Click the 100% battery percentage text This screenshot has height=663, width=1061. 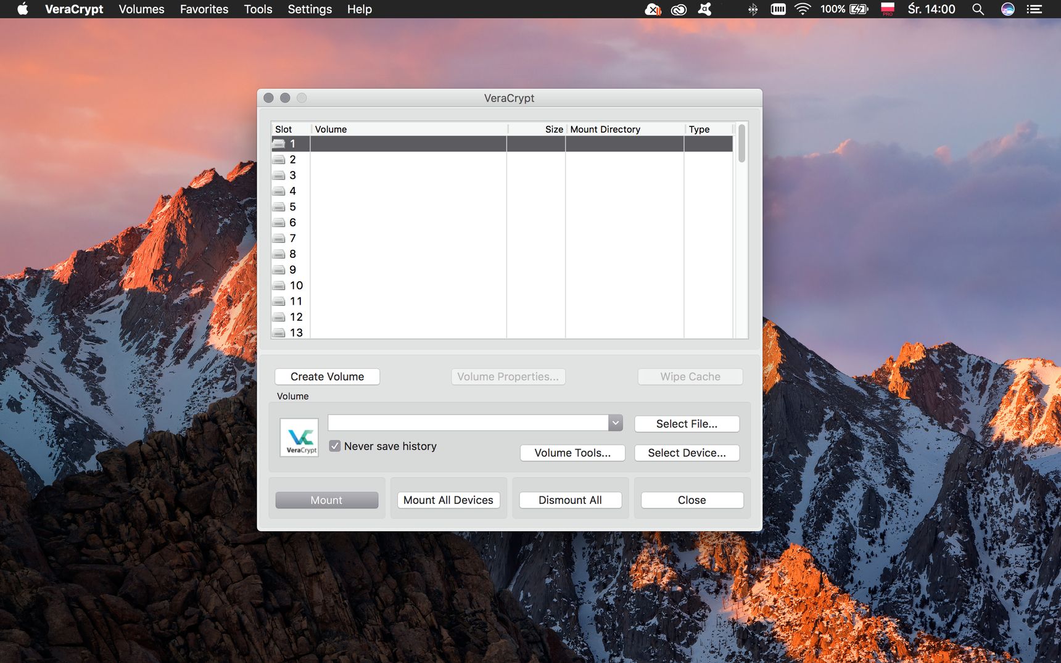833,9
